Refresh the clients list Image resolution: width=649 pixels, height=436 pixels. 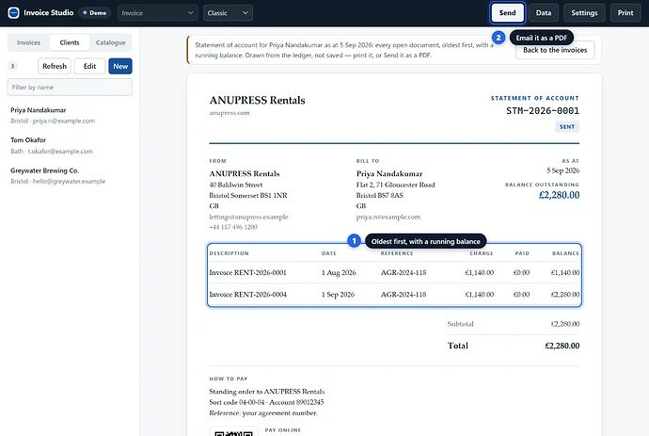55,66
